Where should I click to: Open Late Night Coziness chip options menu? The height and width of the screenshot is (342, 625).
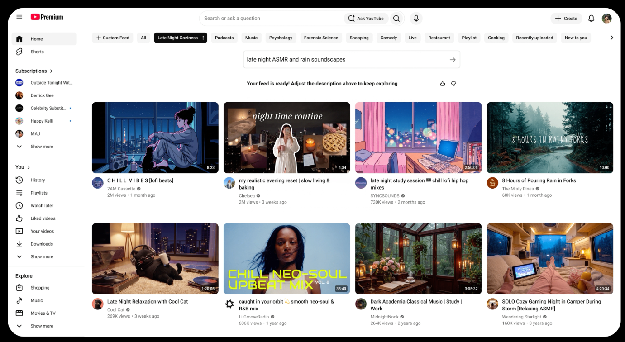tap(203, 38)
